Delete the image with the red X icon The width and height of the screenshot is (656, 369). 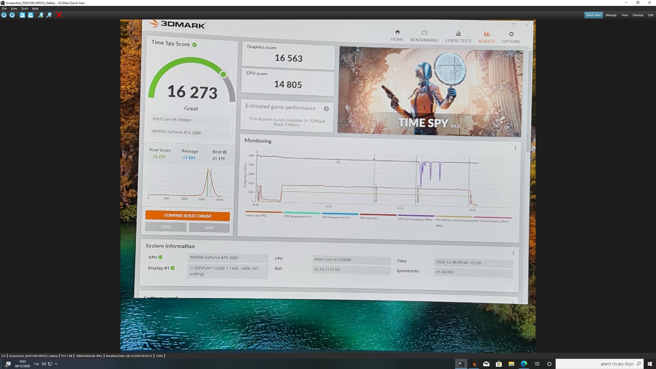[59, 15]
